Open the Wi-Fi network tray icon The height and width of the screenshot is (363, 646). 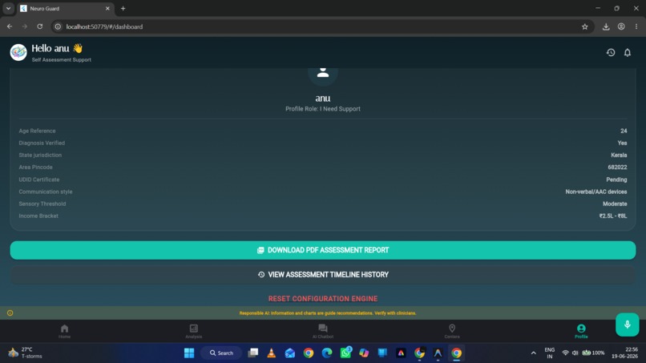point(565,353)
